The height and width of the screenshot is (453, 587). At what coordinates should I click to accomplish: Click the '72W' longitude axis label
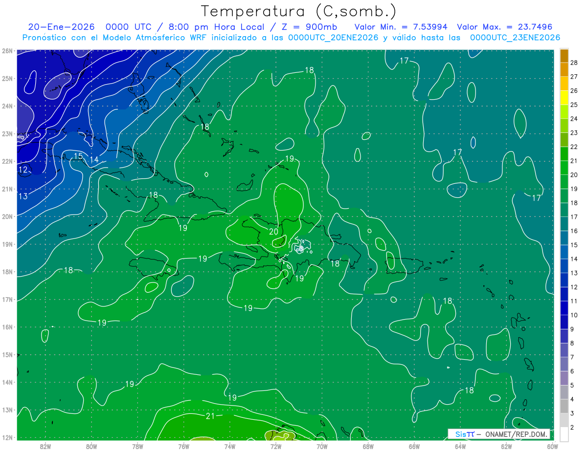(276, 446)
